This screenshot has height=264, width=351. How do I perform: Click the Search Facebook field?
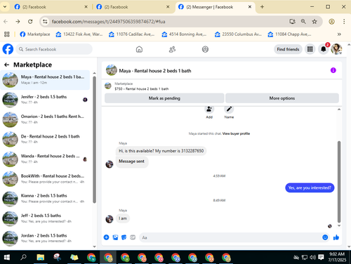pyautogui.click(x=54, y=49)
